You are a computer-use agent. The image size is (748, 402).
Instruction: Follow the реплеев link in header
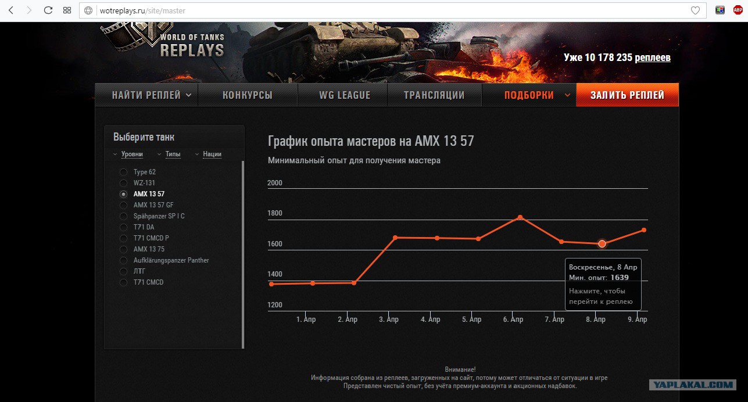653,58
